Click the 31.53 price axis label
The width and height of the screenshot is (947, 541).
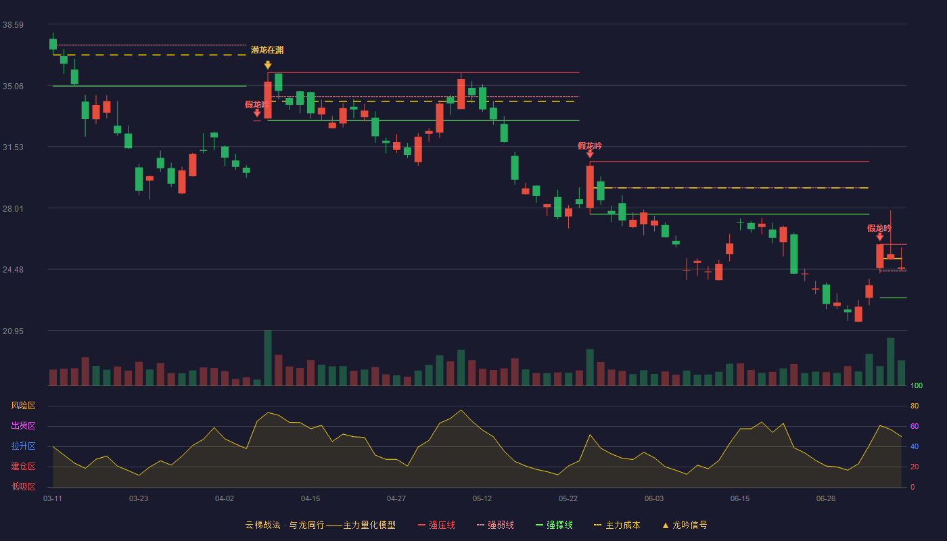pyautogui.click(x=13, y=147)
